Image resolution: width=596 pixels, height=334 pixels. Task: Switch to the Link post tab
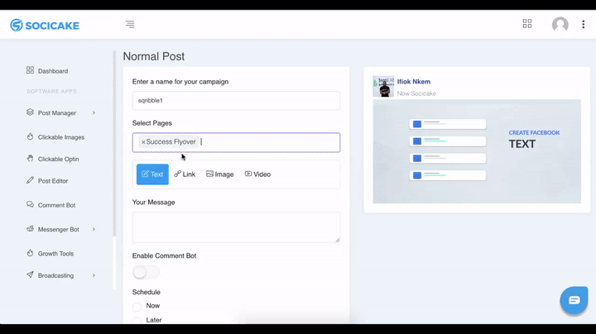tap(185, 174)
